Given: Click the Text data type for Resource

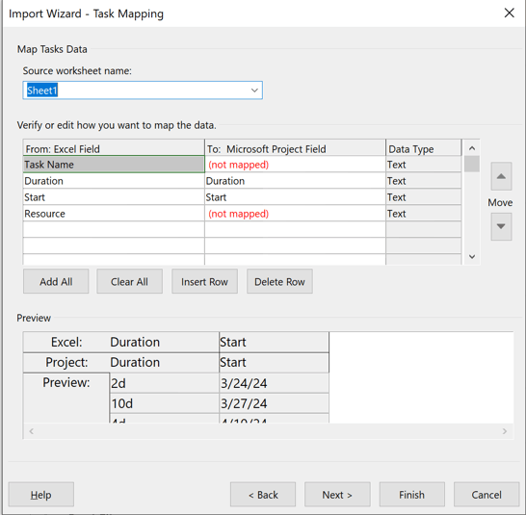Looking at the screenshot, I should tap(423, 214).
